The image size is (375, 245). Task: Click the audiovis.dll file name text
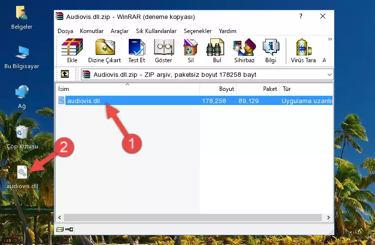83,101
